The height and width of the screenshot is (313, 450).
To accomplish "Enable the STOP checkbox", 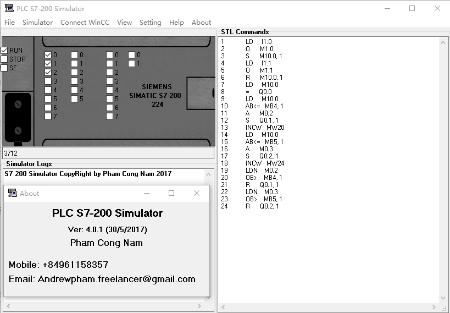I will (4, 59).
